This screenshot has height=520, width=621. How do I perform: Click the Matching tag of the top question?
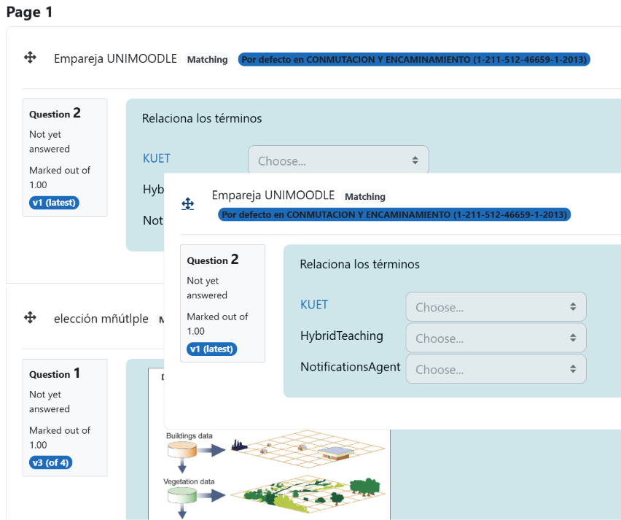207,60
